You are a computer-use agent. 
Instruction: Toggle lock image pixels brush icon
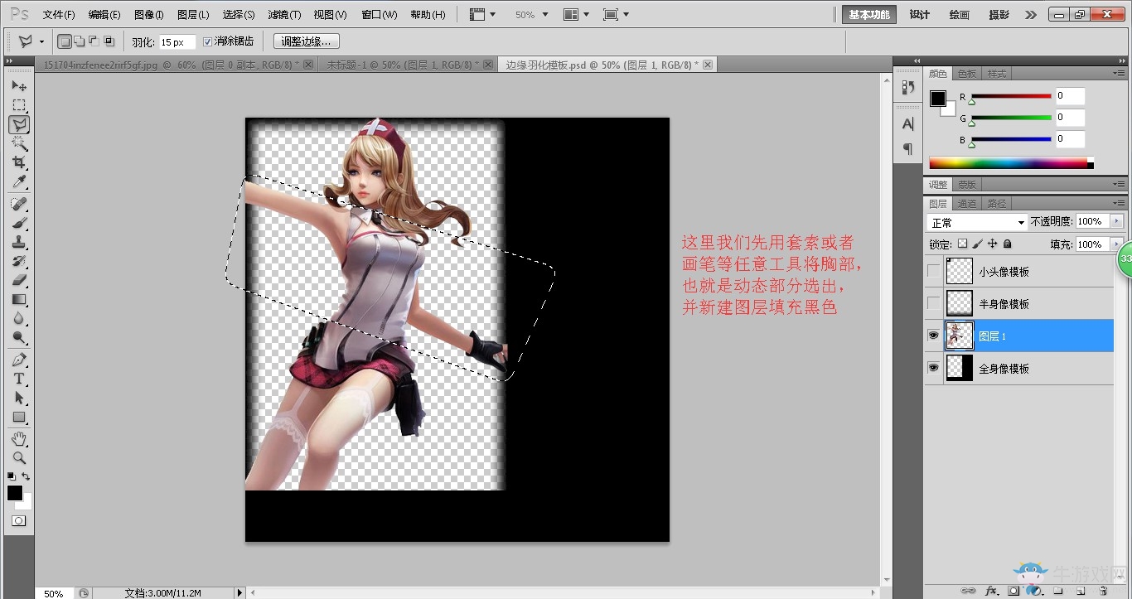coord(977,244)
